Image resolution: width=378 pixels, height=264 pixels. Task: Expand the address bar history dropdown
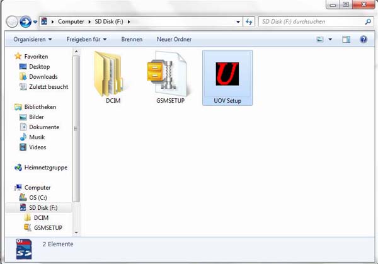click(238, 21)
